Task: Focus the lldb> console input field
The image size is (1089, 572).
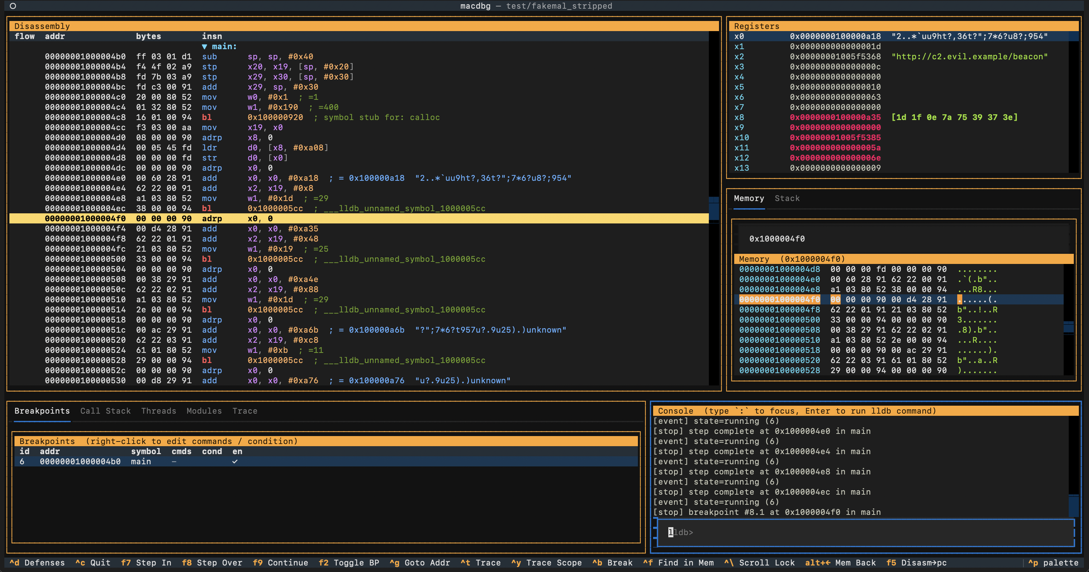Action: [x=866, y=532]
